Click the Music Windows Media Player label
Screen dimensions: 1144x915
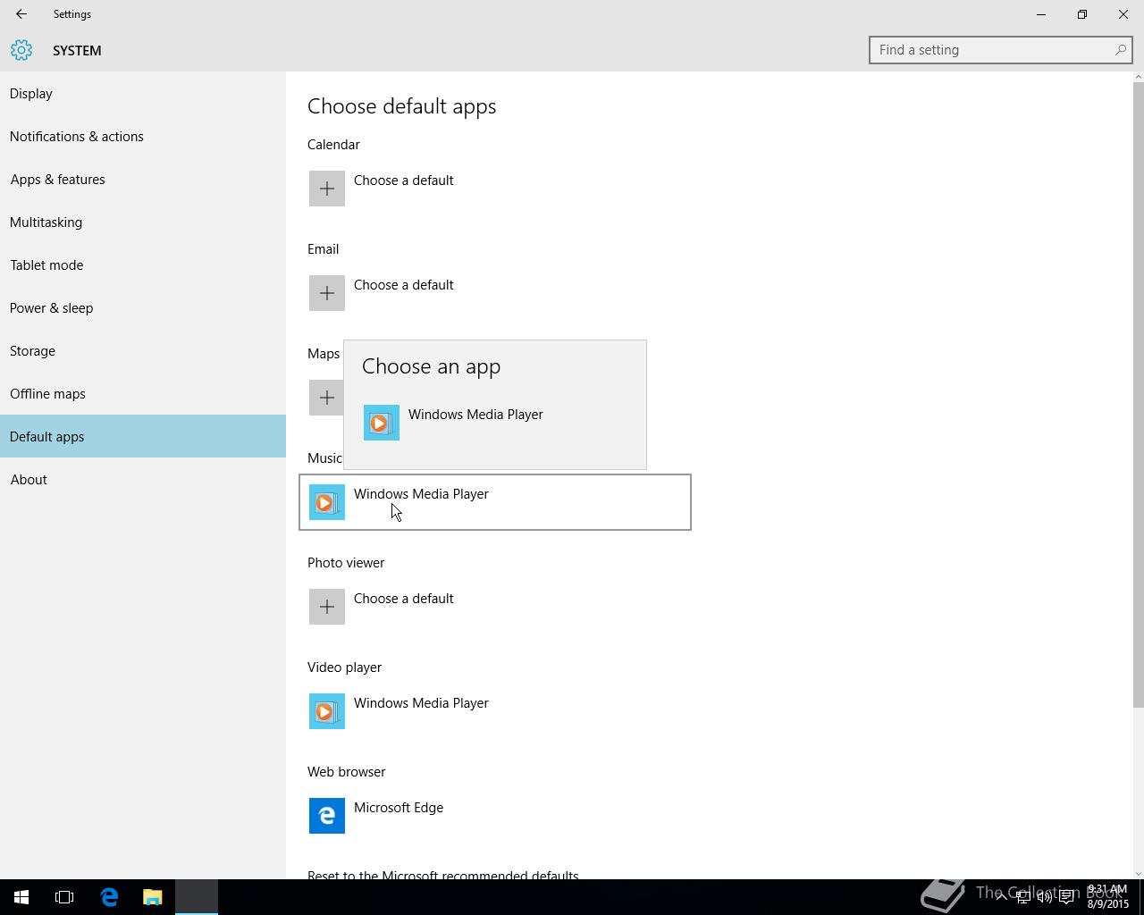coord(421,494)
